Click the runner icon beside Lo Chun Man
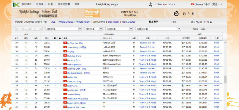Screen dimensions: 239x110 [151, 4]
